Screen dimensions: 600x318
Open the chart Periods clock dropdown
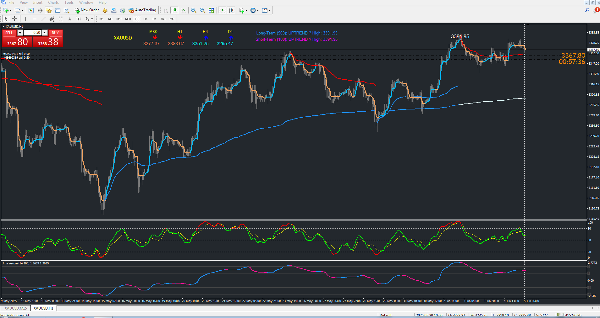pyautogui.click(x=254, y=10)
